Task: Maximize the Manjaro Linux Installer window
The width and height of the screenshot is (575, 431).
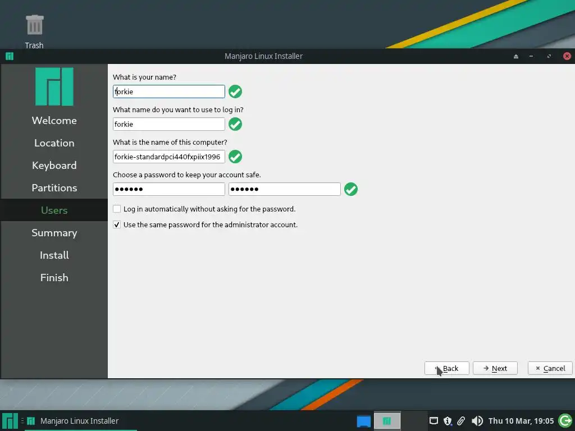Action: click(x=549, y=56)
